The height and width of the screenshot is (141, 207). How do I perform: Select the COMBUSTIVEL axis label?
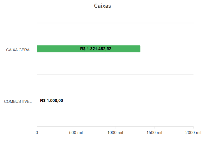(18, 102)
